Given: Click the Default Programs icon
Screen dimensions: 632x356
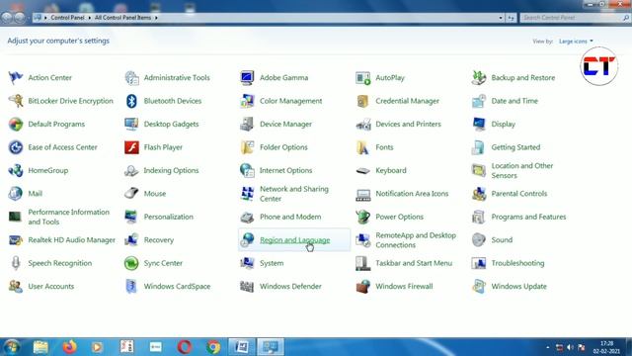Looking at the screenshot, I should click(16, 124).
